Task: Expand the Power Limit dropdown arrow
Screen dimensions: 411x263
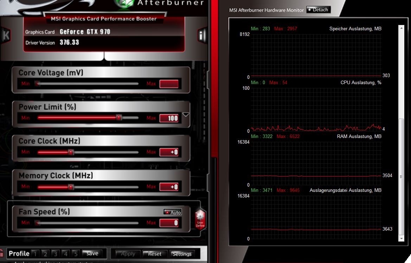Action: pos(186,114)
